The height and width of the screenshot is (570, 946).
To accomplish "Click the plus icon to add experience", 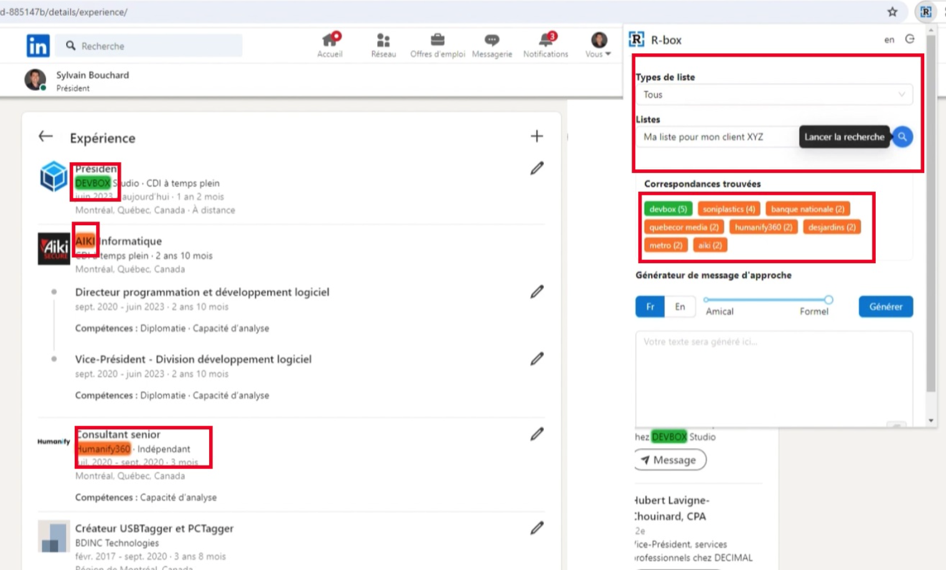I will click(x=536, y=136).
